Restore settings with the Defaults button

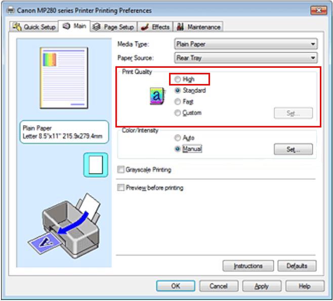tap(297, 266)
